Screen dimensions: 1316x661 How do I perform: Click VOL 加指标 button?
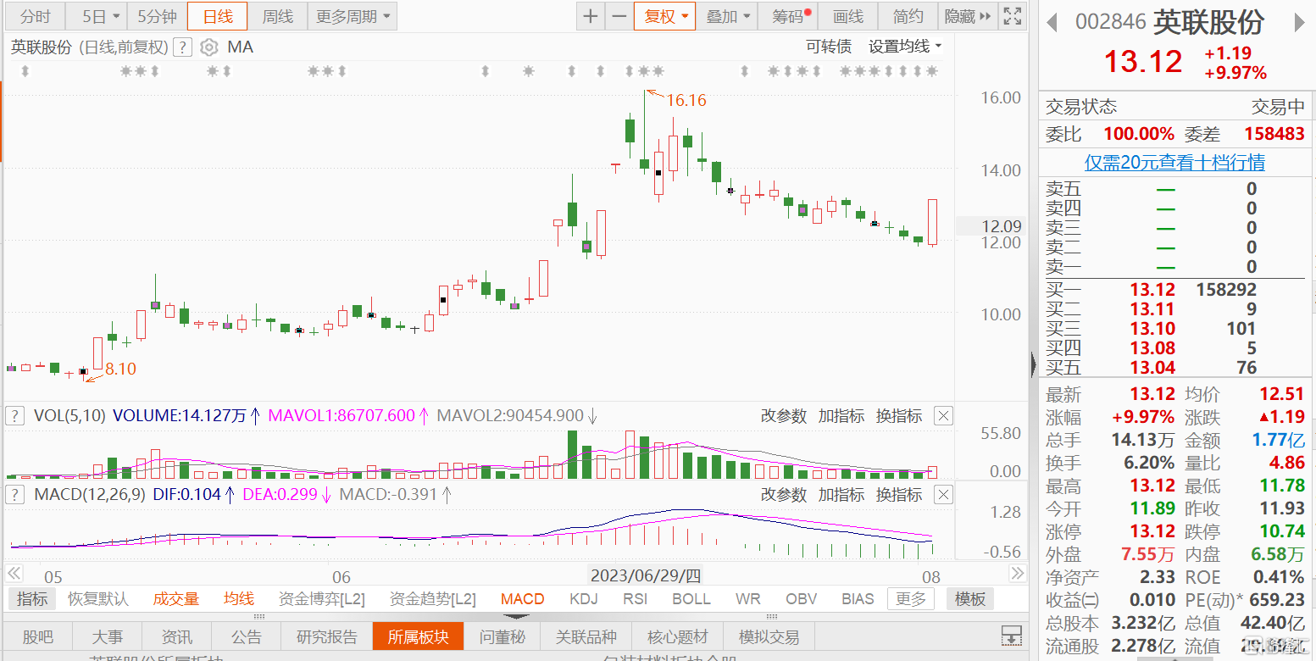pos(841,415)
